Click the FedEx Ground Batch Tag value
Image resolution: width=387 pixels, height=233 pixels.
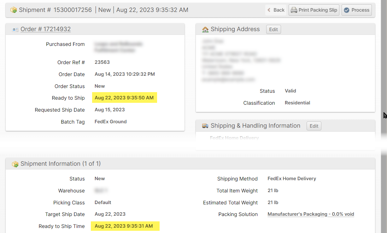point(111,122)
